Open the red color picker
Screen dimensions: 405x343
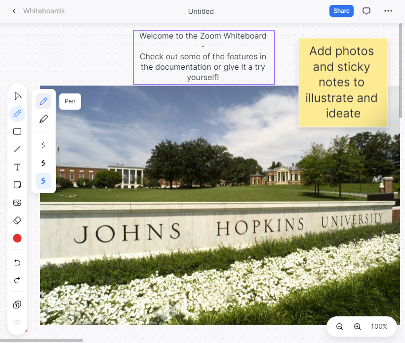coord(17,238)
